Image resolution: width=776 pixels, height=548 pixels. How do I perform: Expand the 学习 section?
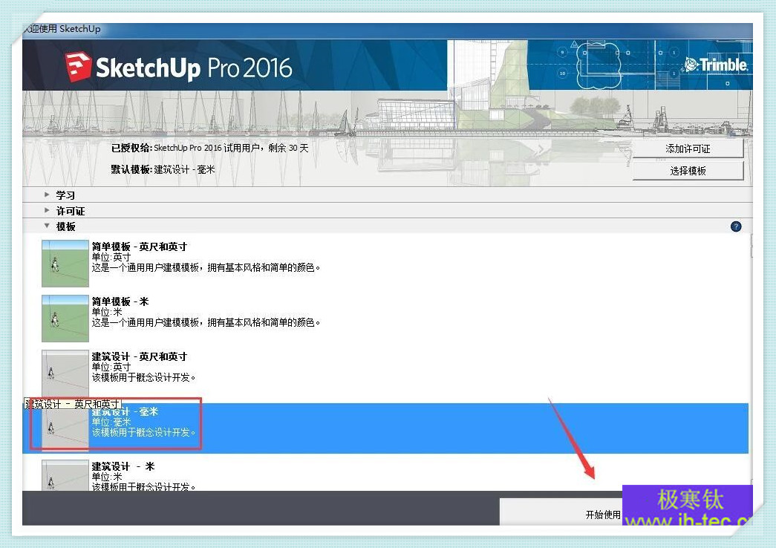click(x=47, y=195)
